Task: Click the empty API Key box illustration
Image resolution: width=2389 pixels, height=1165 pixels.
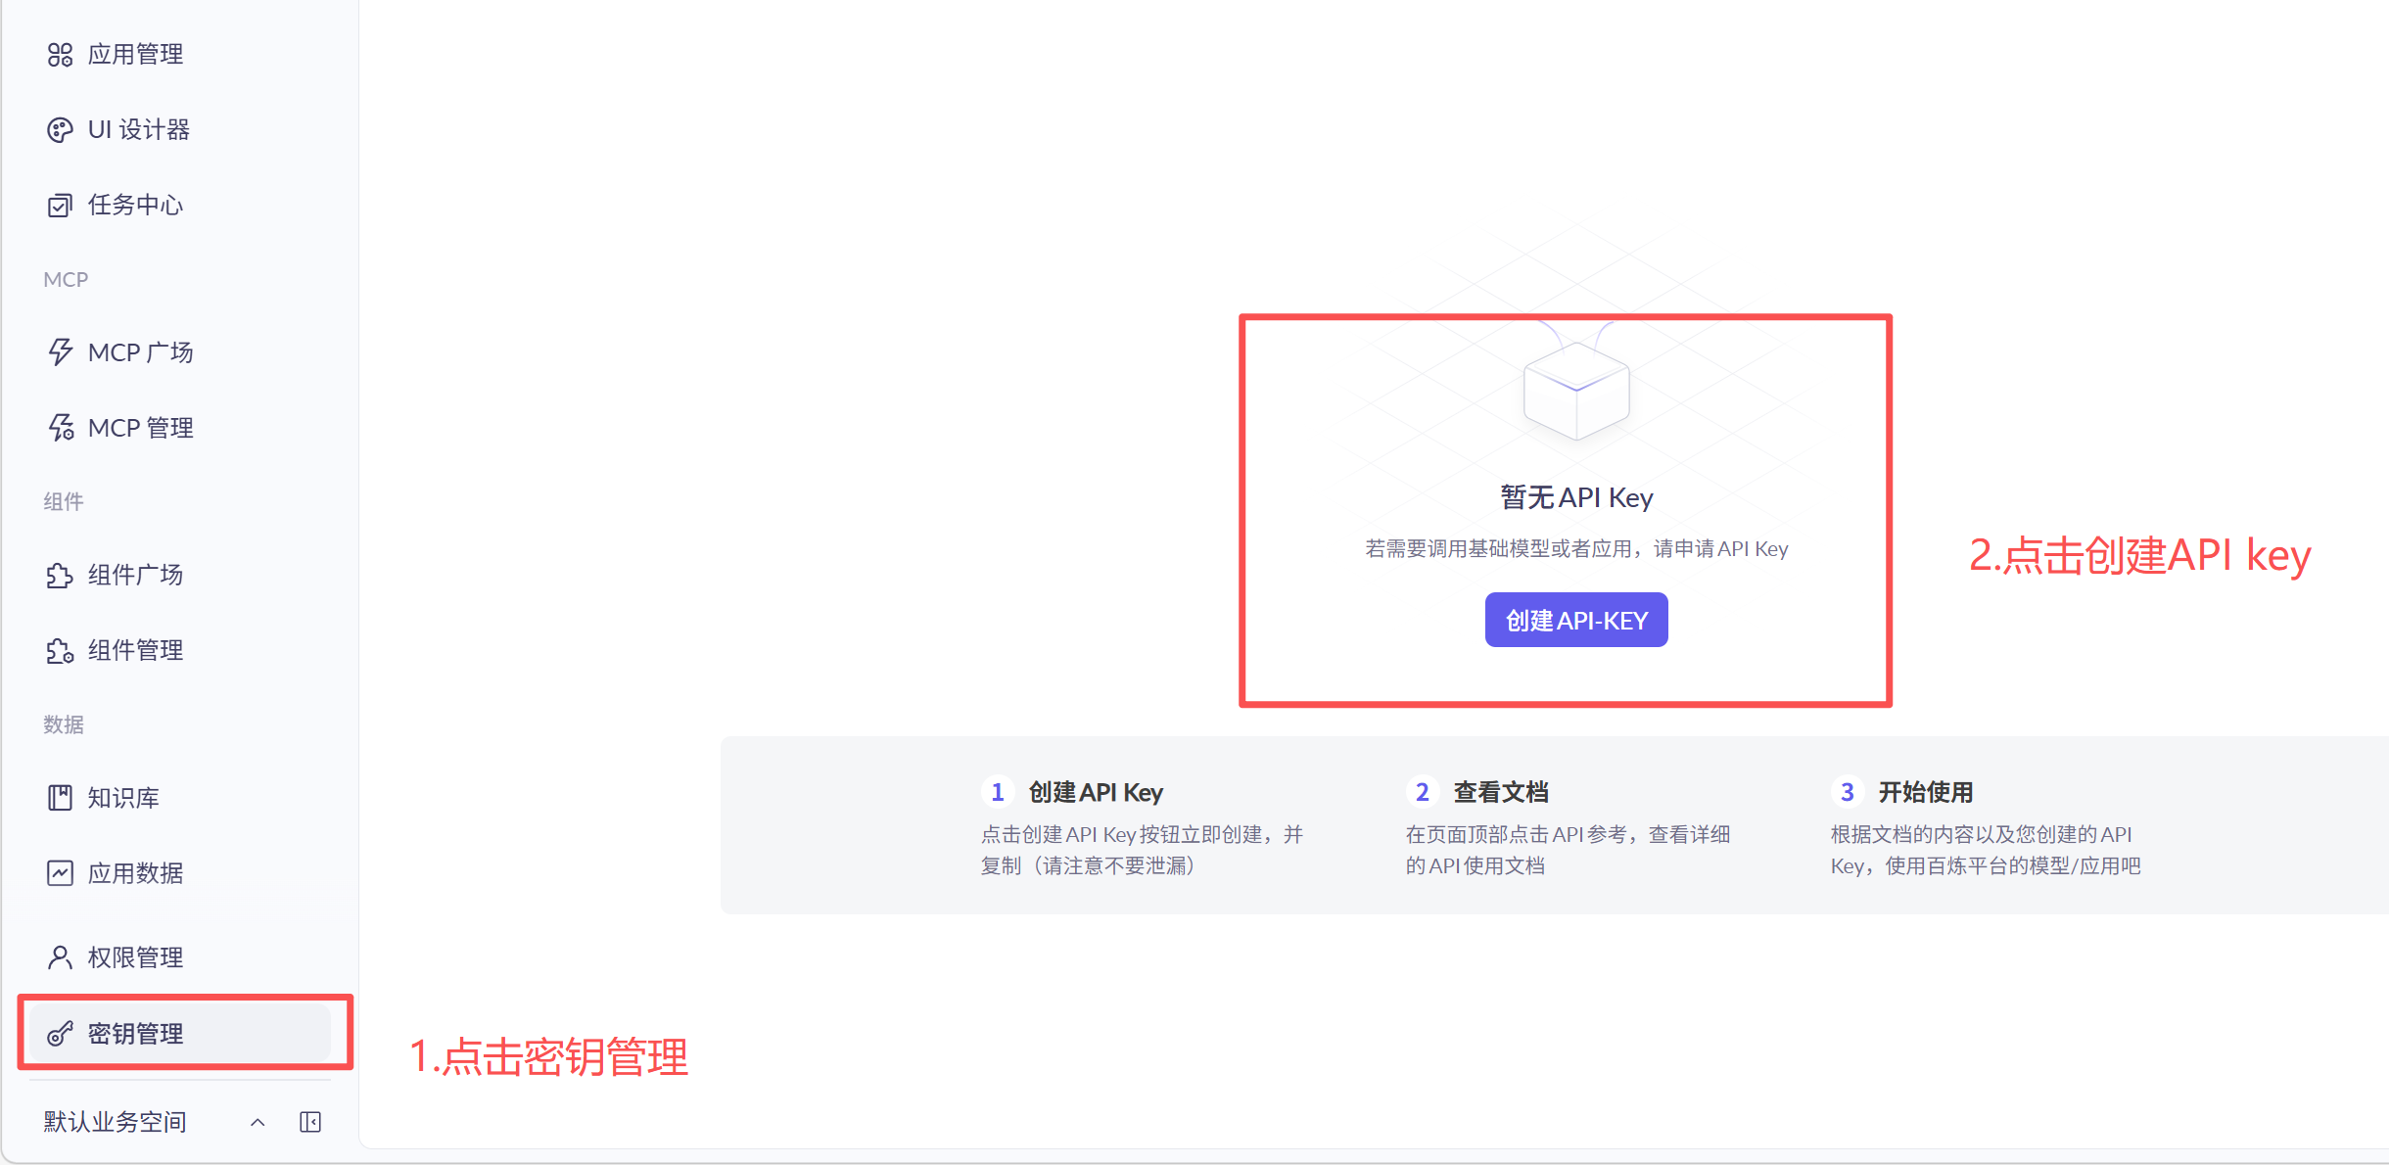Action: 1575,390
